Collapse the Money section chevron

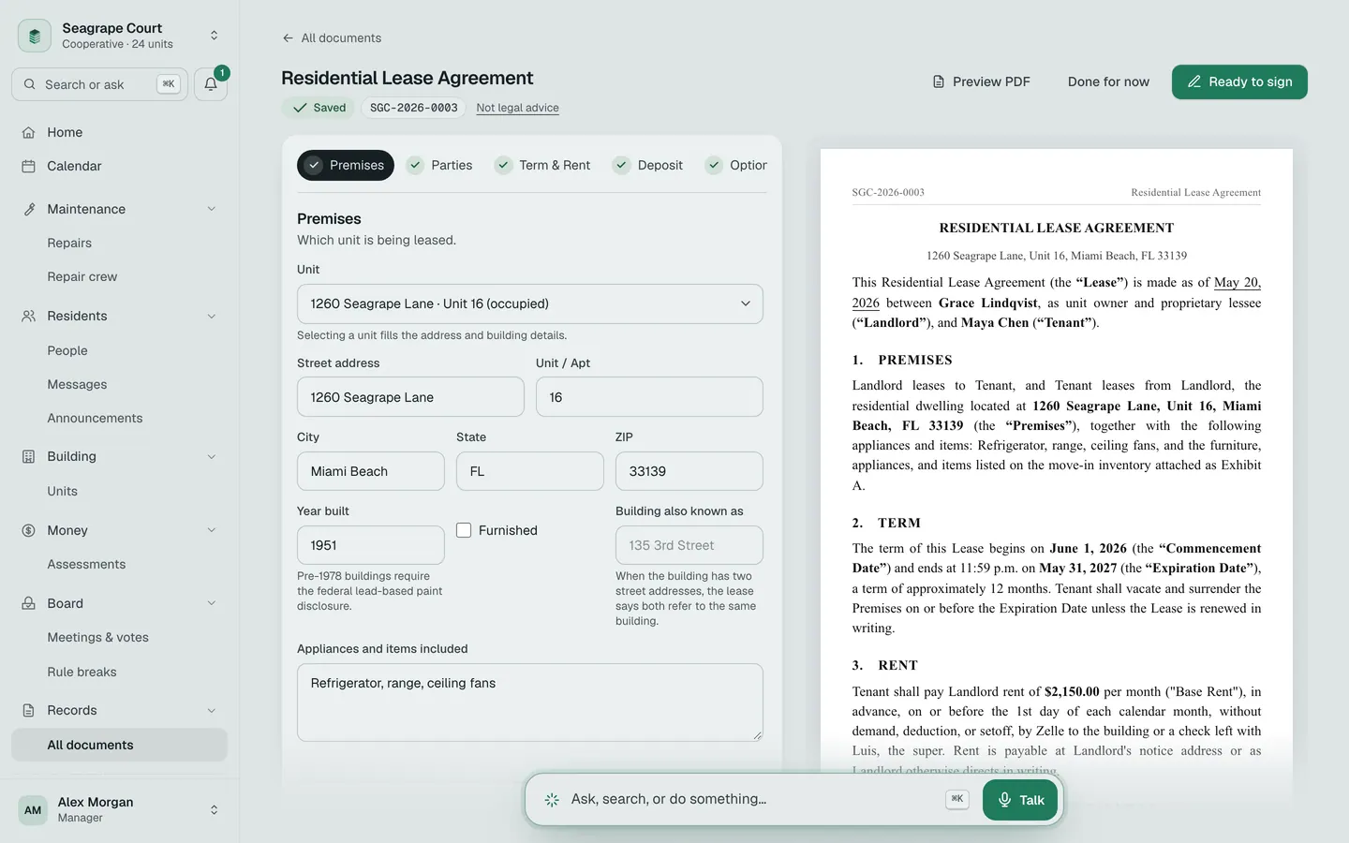212,530
